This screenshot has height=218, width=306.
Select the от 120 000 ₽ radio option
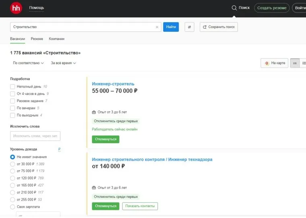[12, 178]
